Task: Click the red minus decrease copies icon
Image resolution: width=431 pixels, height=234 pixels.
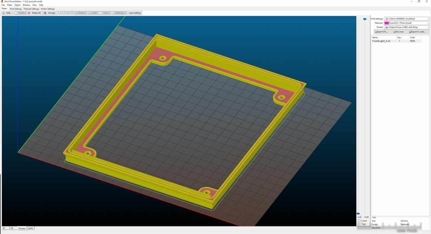Action: pyautogui.click(x=64, y=13)
